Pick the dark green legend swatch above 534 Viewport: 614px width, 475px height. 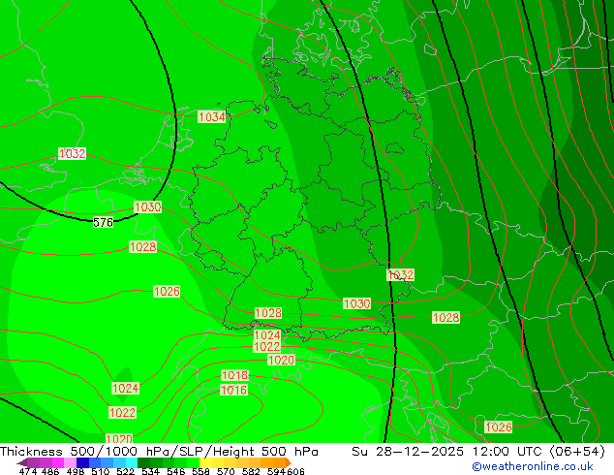click(149, 463)
